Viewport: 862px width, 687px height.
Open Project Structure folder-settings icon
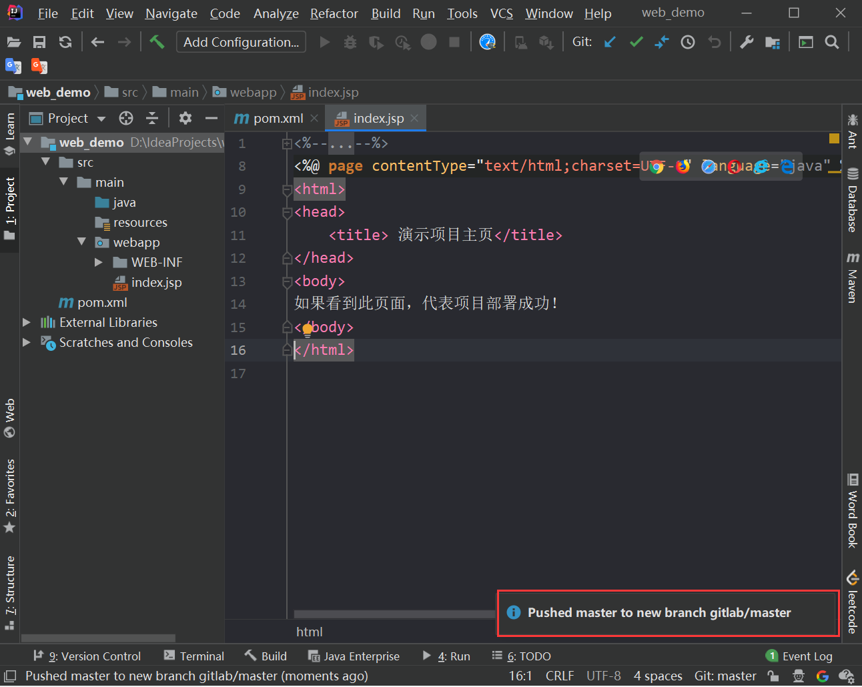(773, 41)
